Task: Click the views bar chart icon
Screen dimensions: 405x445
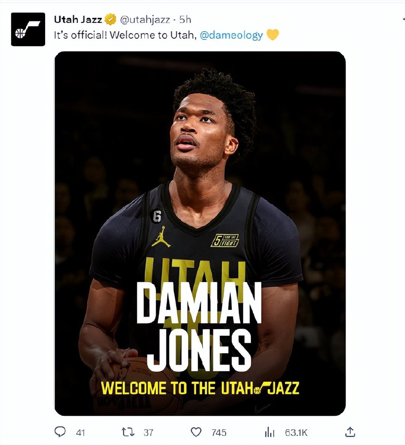Action: [269, 432]
